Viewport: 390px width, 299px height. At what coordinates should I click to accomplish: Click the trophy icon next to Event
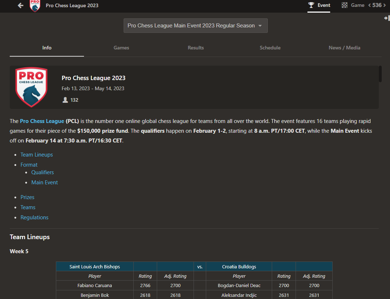311,5
